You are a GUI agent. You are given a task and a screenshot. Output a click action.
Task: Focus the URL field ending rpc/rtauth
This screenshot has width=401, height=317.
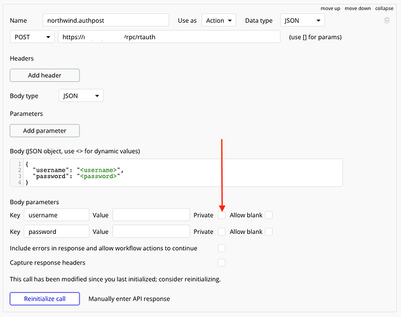[x=169, y=37]
